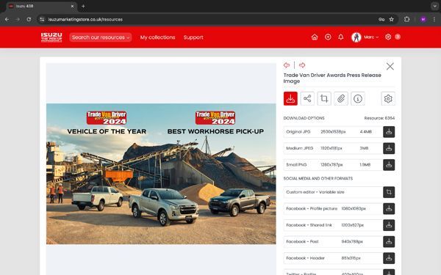This screenshot has height=275, width=441.
Task: Reload the page in browser
Action: tap(29, 19)
